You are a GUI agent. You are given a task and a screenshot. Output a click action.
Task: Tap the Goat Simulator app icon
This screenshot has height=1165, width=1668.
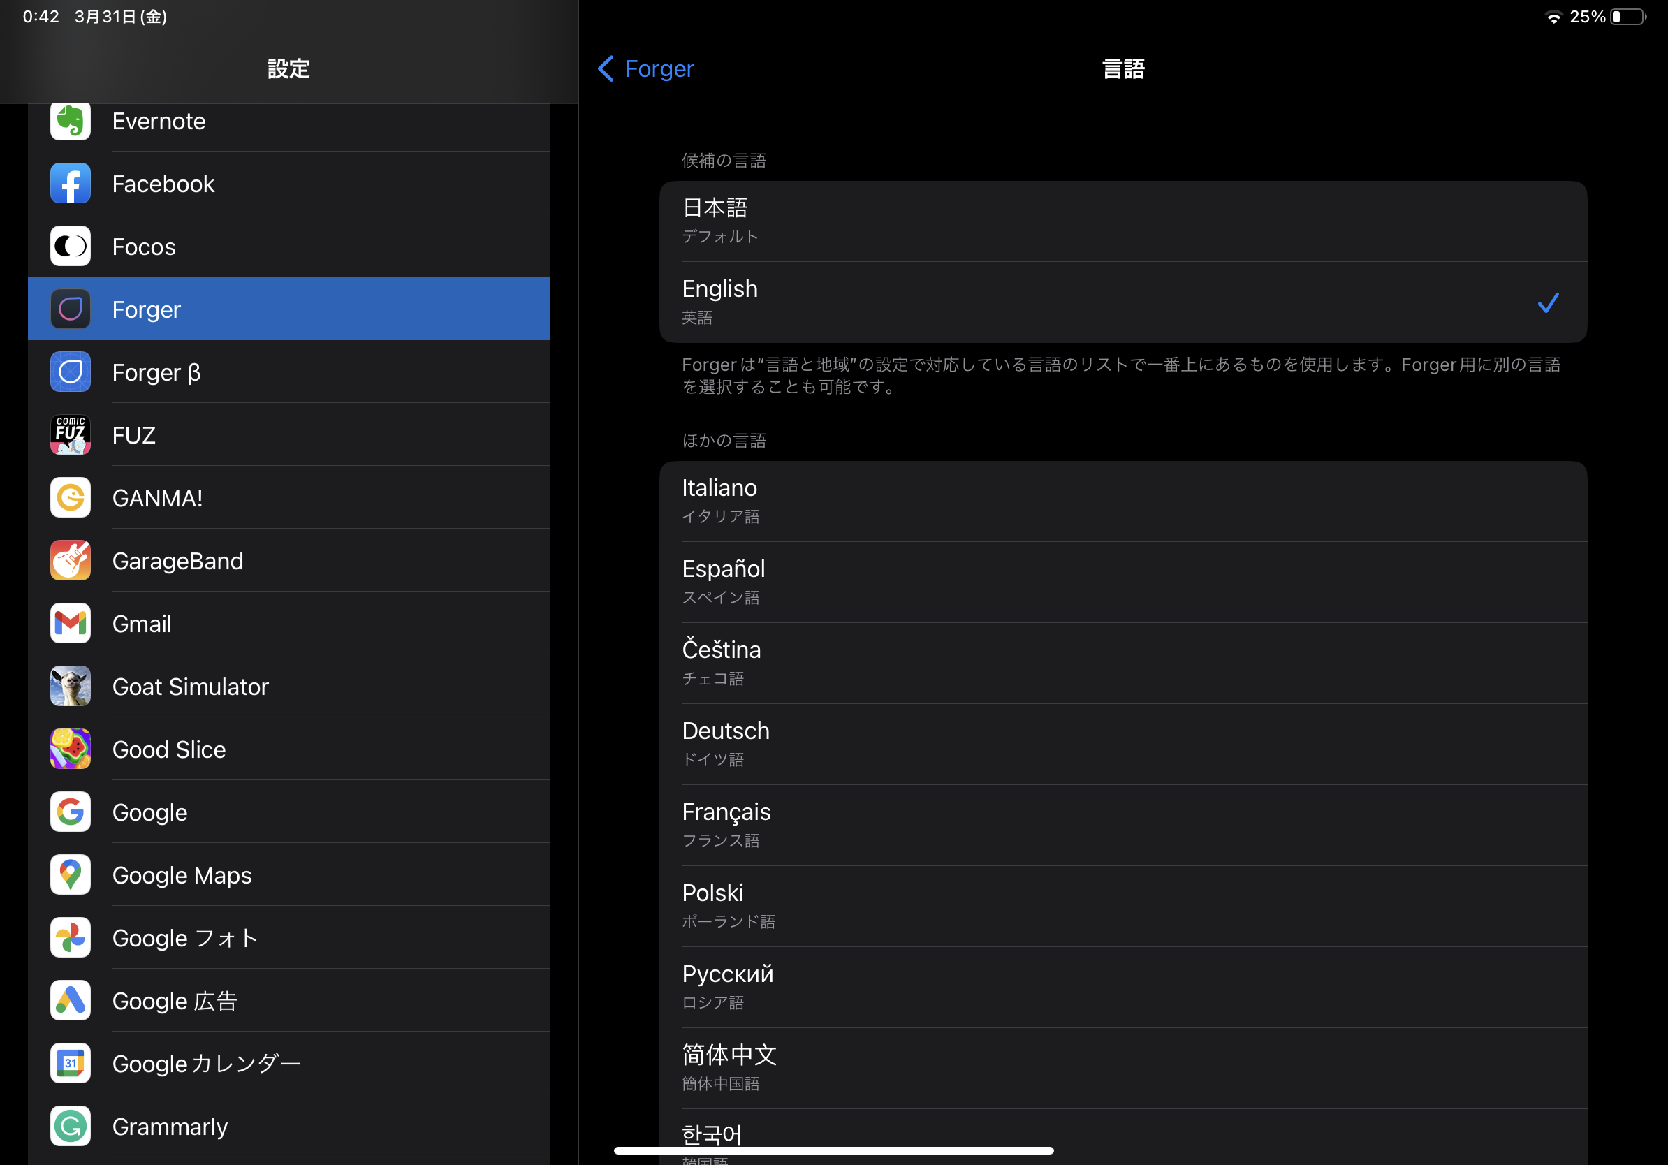(71, 686)
